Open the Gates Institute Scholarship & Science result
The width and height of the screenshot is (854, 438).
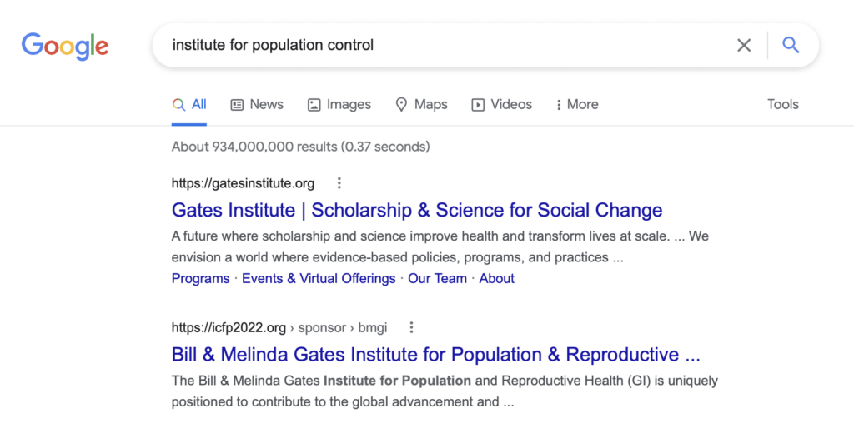tap(416, 210)
